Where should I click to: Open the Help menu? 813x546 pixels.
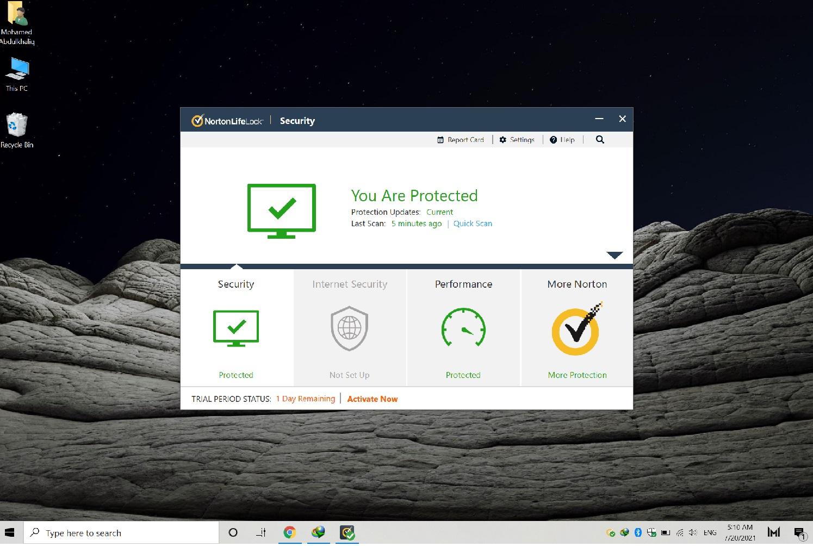[x=562, y=140]
